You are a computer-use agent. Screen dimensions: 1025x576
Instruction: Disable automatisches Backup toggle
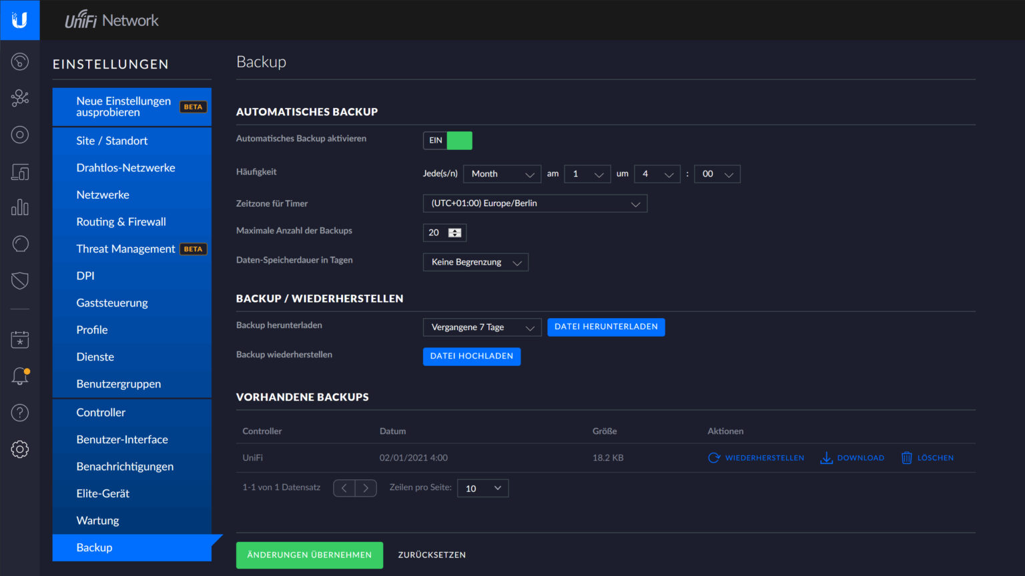click(x=447, y=140)
